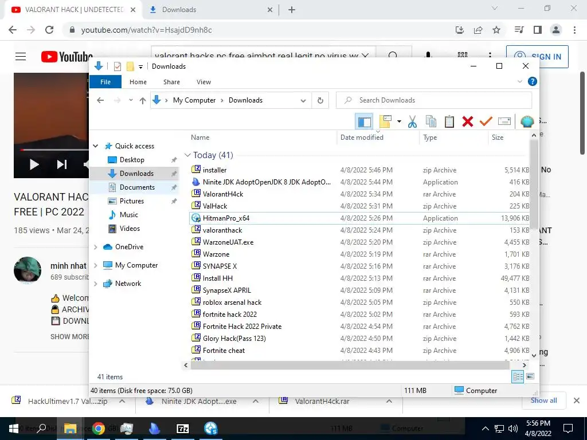The height and width of the screenshot is (440, 587).
Task: Click the file list vertical scrollbar
Action: coord(534,183)
